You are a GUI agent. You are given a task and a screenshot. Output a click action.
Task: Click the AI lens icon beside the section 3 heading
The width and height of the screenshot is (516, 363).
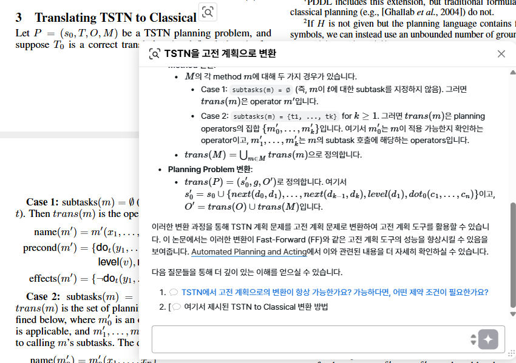(x=208, y=12)
